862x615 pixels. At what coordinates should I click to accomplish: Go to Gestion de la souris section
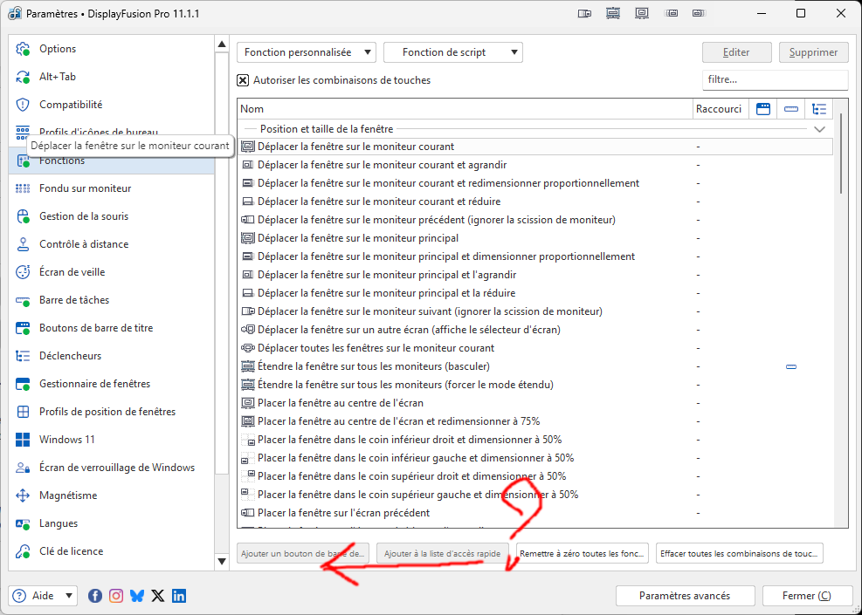(83, 216)
